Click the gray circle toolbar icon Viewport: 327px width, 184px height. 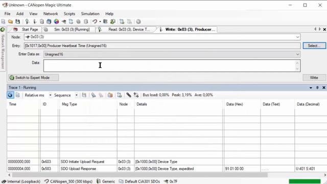point(138,21)
